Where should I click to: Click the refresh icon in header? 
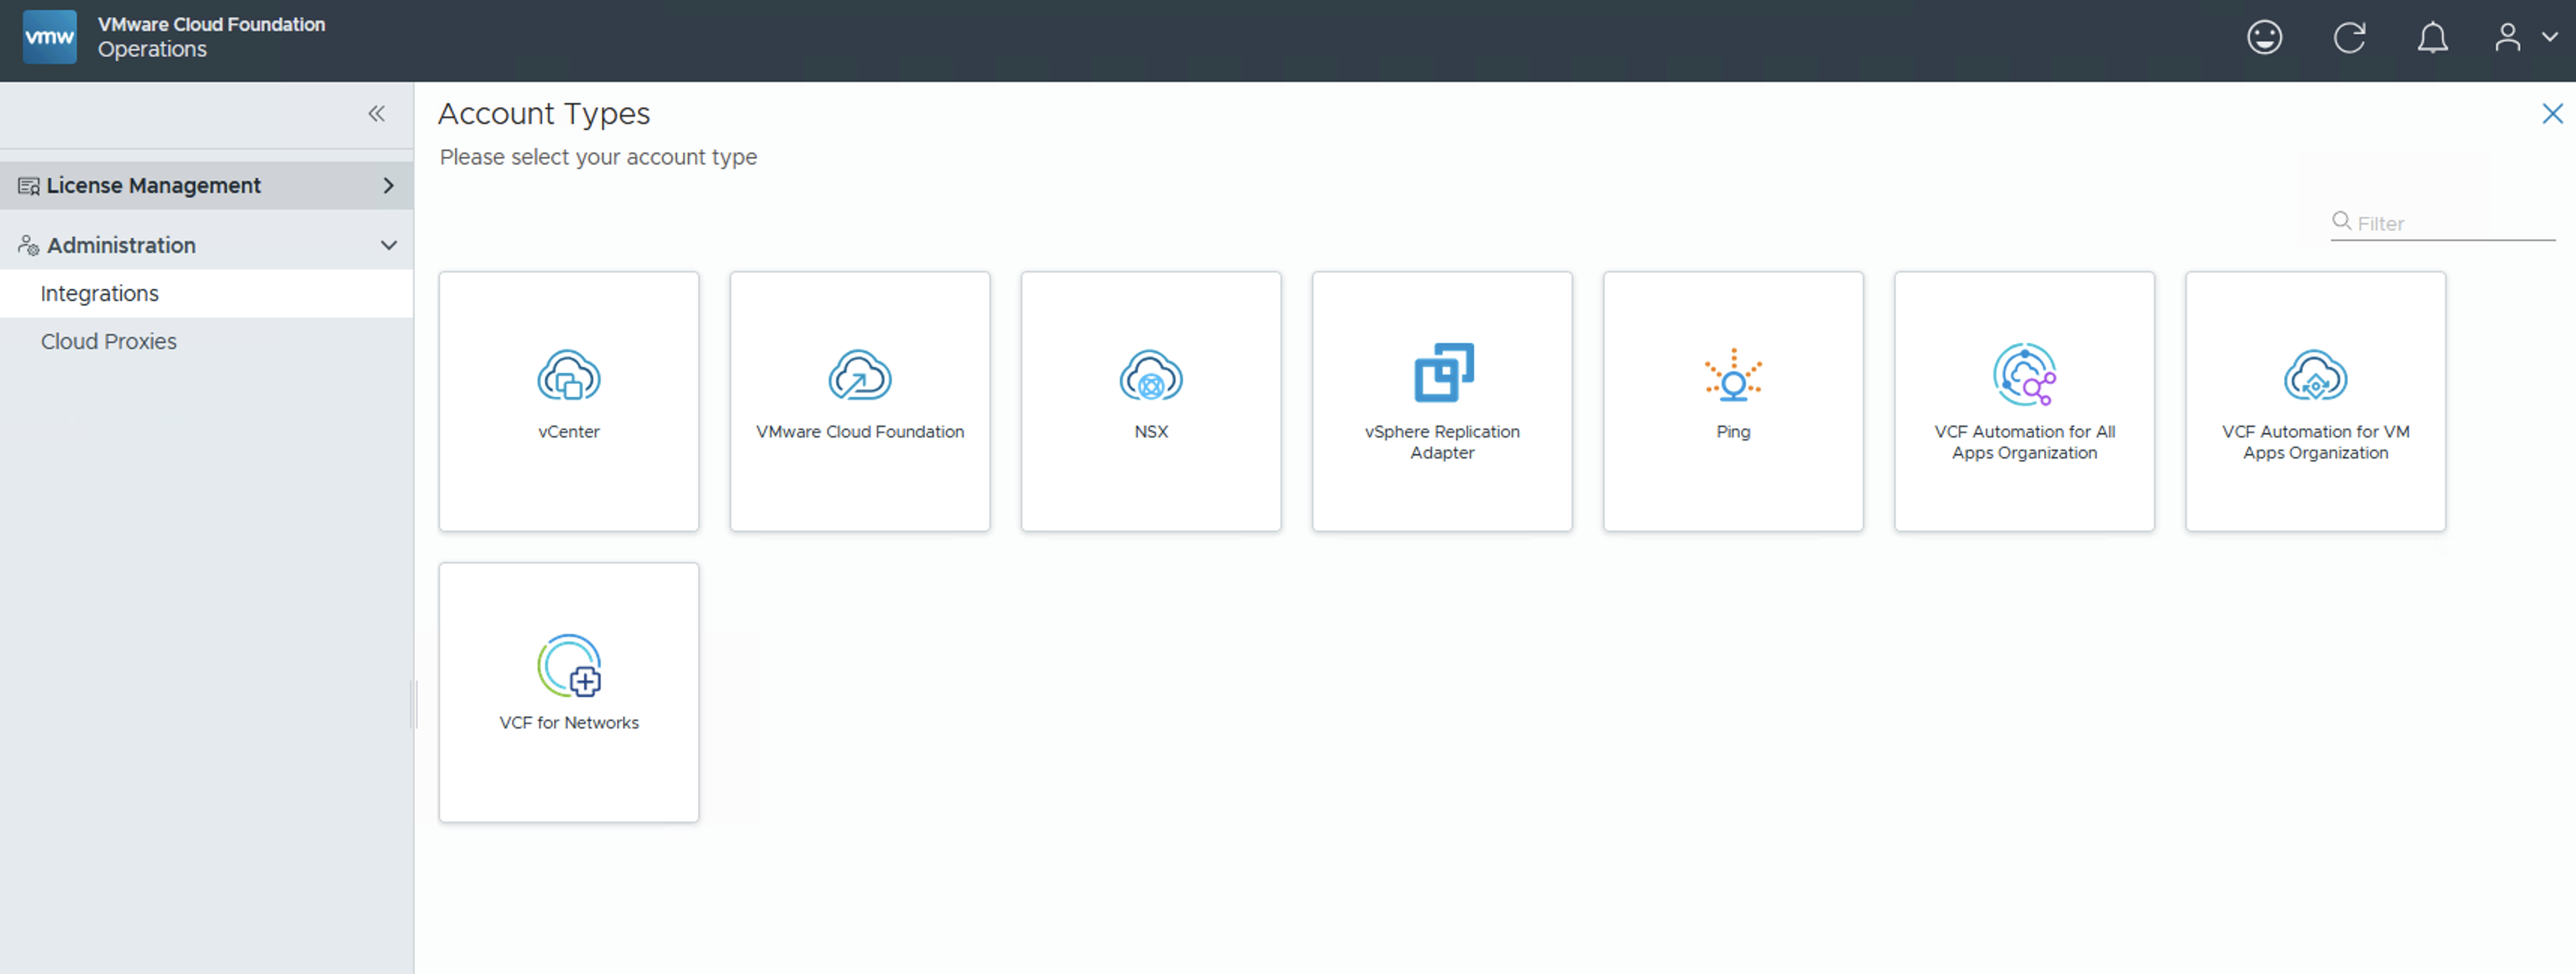pyautogui.click(x=2348, y=38)
